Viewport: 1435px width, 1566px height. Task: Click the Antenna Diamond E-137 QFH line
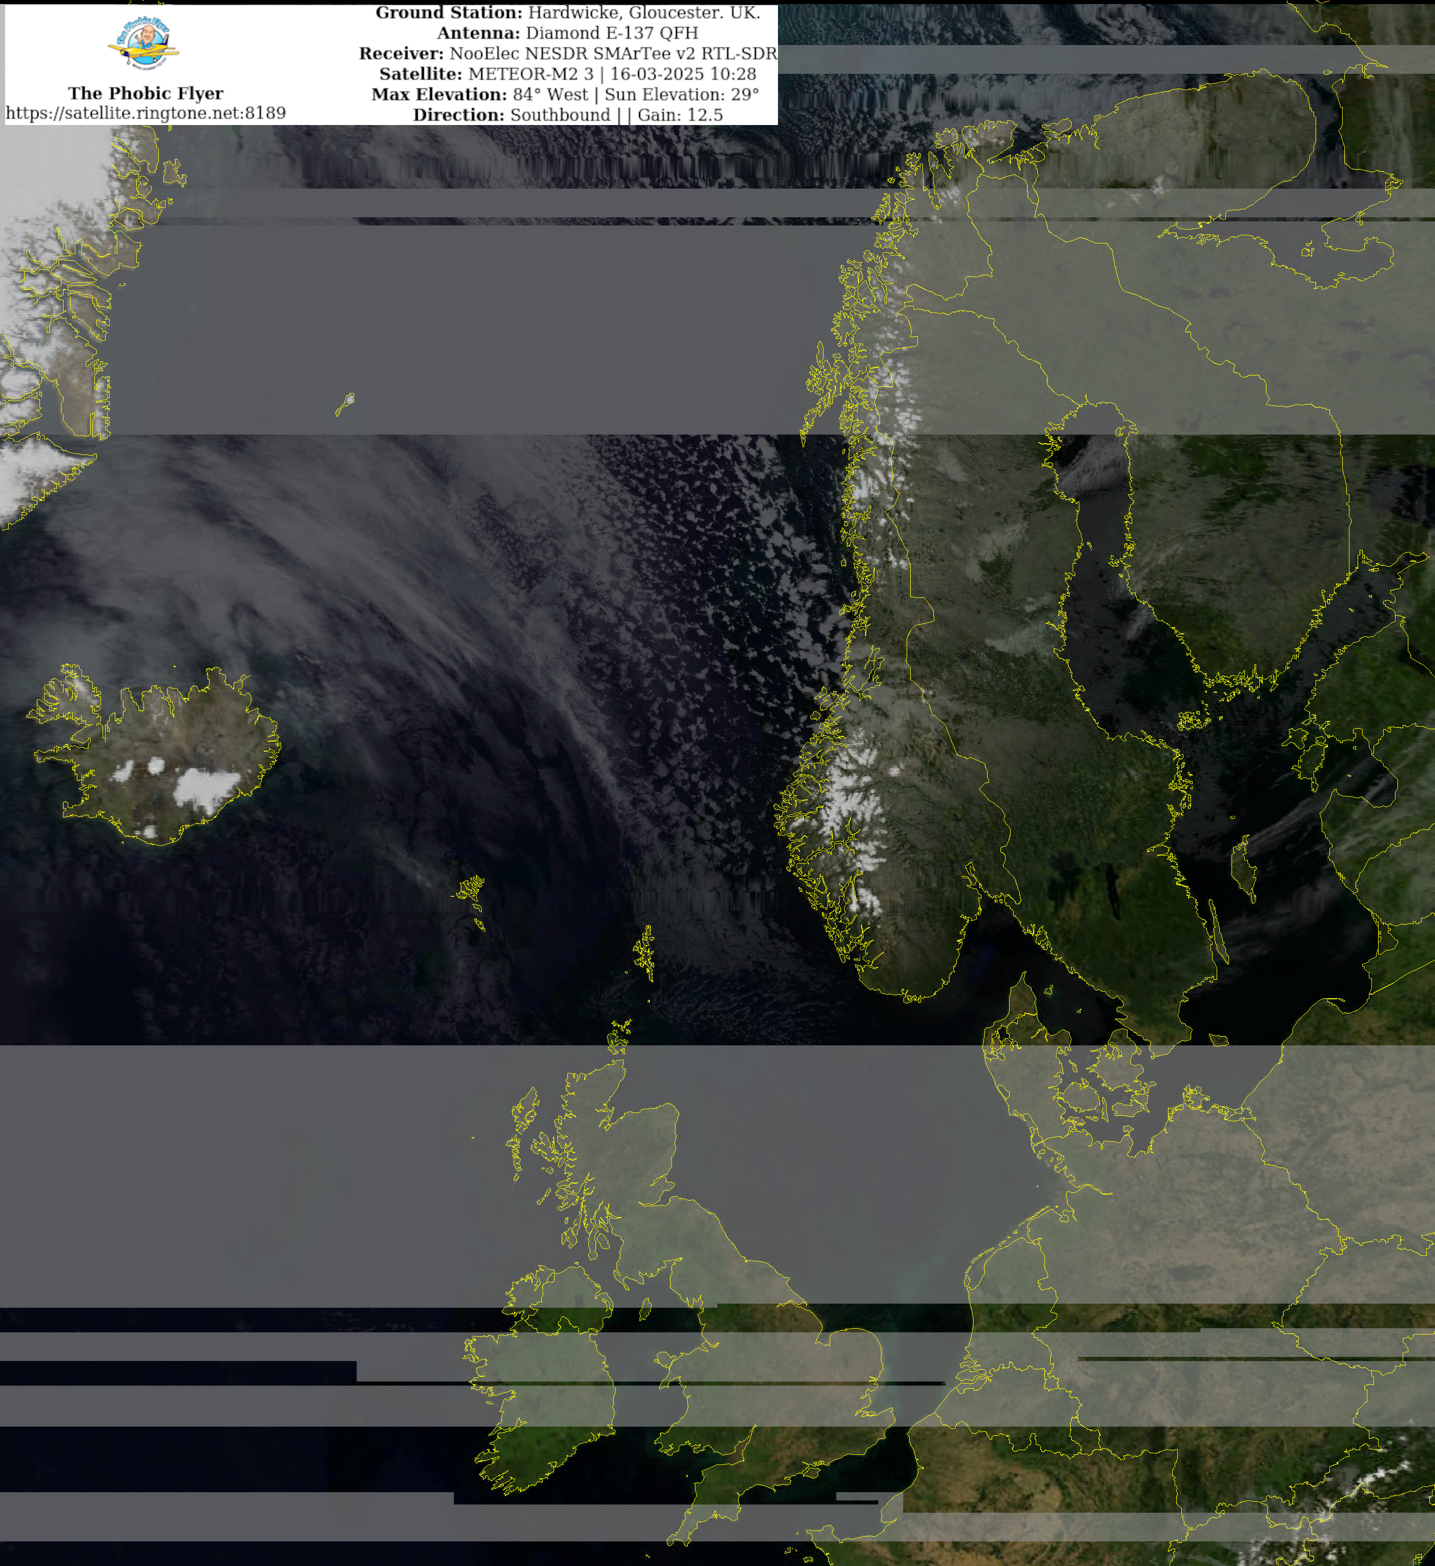[x=567, y=33]
